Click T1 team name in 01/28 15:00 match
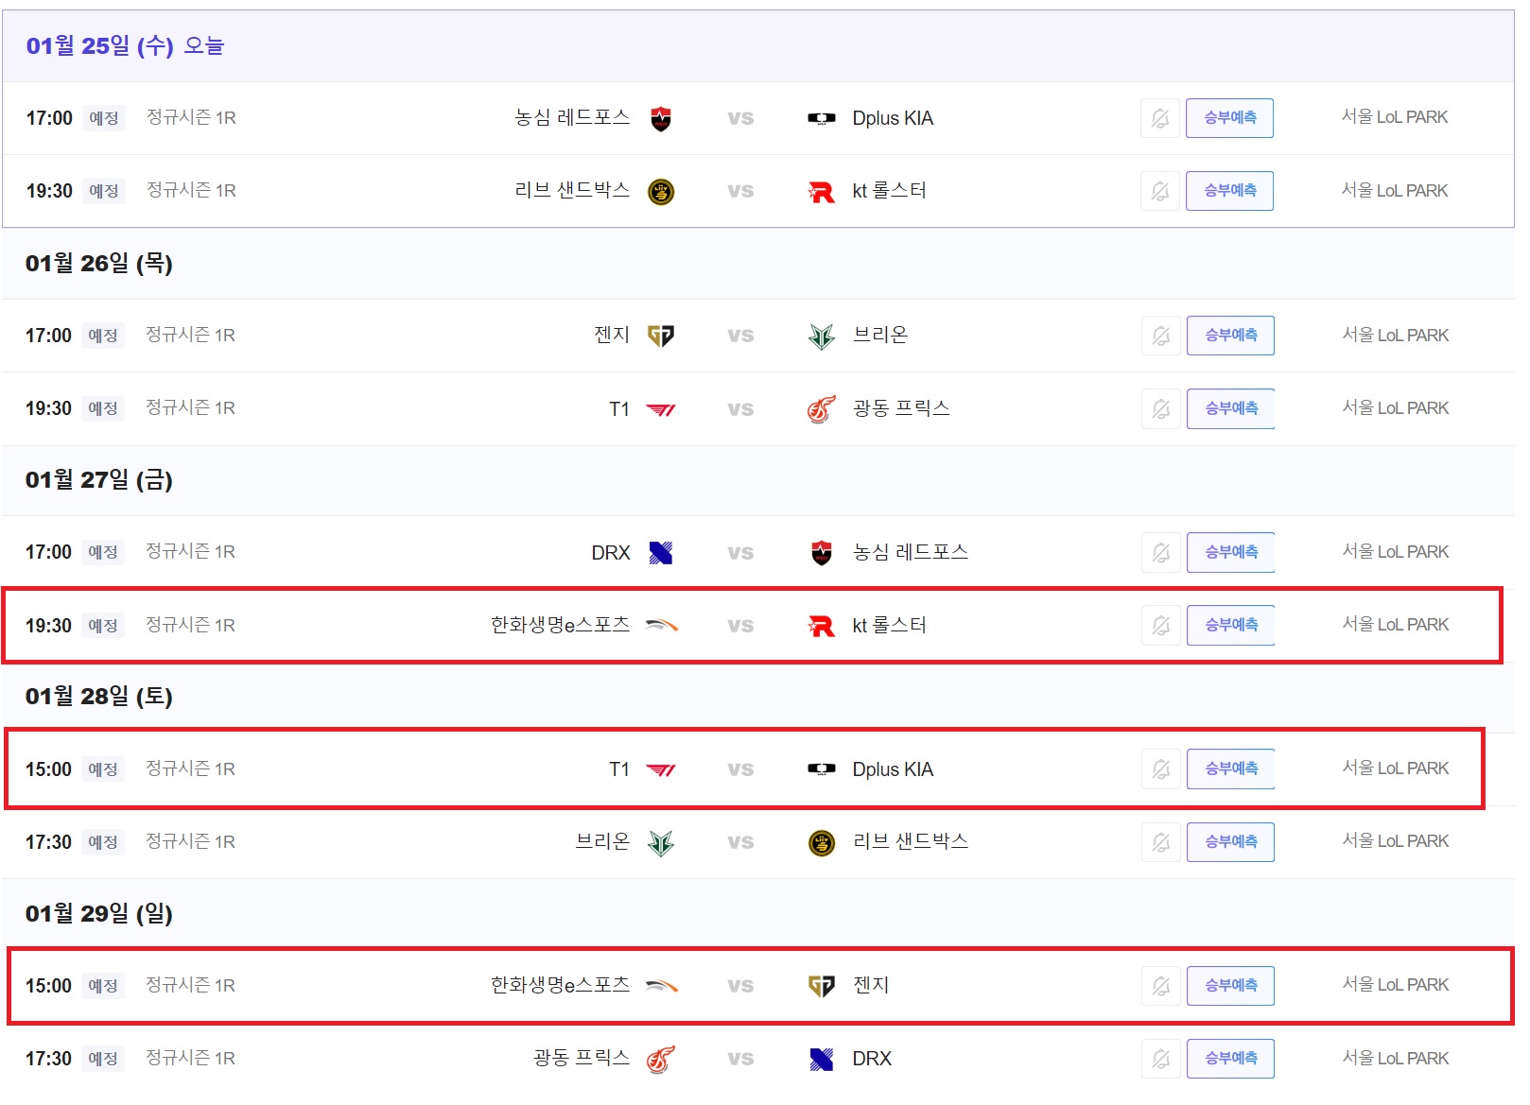1530x1105 pixels. 618,769
